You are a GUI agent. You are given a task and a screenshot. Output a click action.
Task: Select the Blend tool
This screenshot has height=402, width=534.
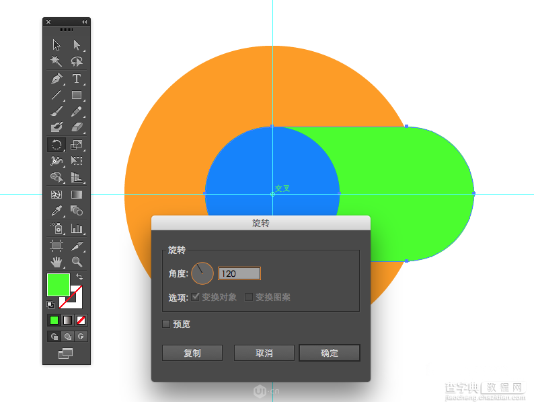[x=77, y=211]
